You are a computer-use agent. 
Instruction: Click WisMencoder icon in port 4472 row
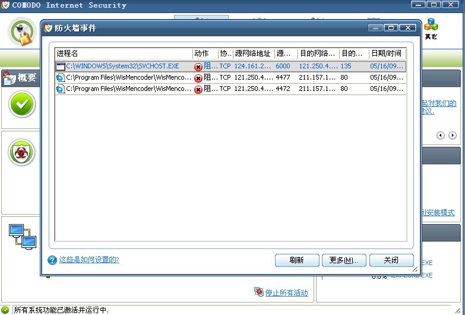61,89
